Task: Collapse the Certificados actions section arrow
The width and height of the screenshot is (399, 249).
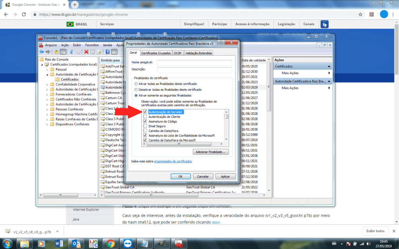Action: point(329,66)
